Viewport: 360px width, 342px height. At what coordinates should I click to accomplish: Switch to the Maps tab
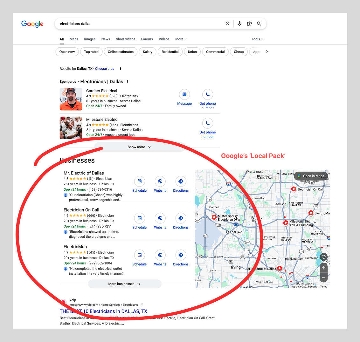[74, 39]
